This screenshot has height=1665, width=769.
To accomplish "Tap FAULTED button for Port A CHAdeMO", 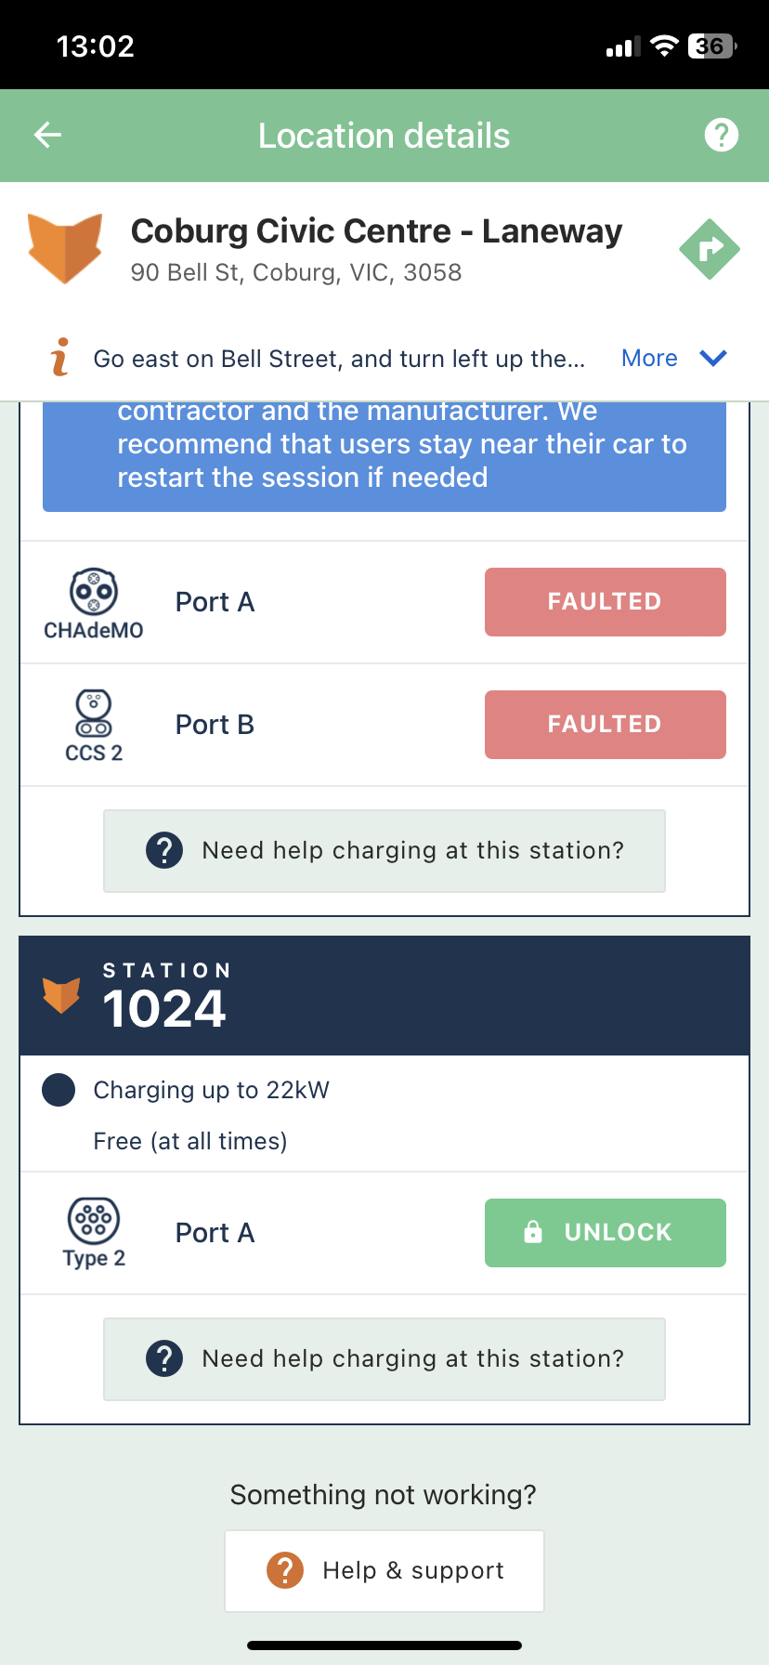I will point(606,602).
